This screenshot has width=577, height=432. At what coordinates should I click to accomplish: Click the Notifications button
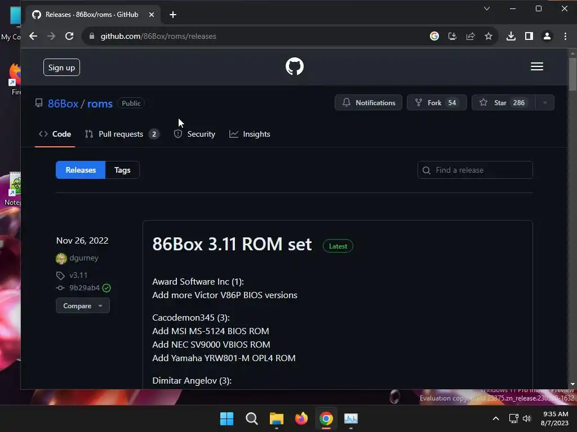point(369,102)
